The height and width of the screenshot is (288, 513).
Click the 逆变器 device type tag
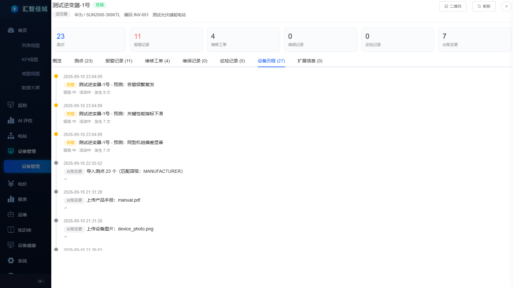(62, 14)
